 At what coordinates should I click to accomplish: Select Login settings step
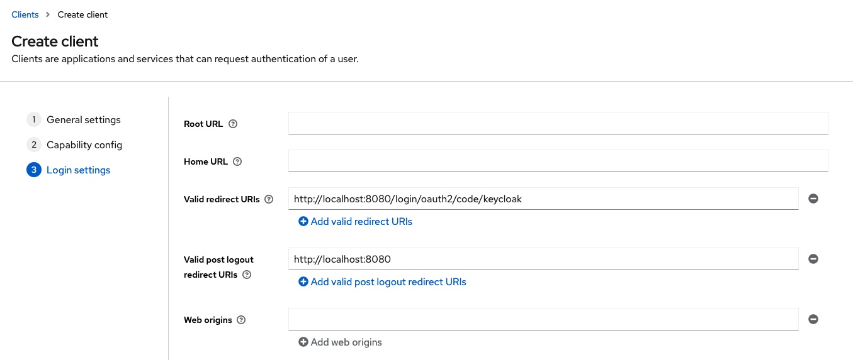(69, 170)
